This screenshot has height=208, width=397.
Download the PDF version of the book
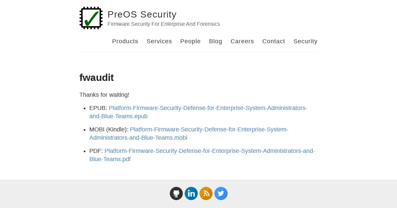pyautogui.click(x=209, y=151)
